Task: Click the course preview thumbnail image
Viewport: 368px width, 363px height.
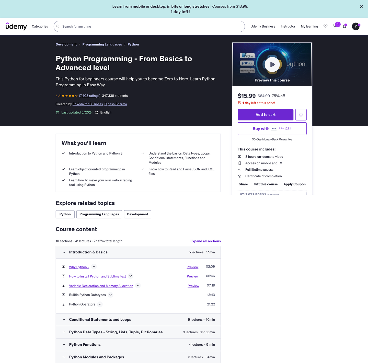Action: (x=272, y=64)
